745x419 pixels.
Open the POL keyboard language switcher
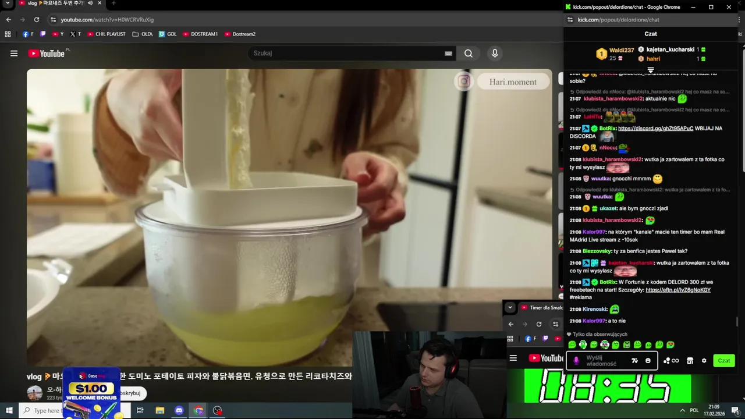694,410
